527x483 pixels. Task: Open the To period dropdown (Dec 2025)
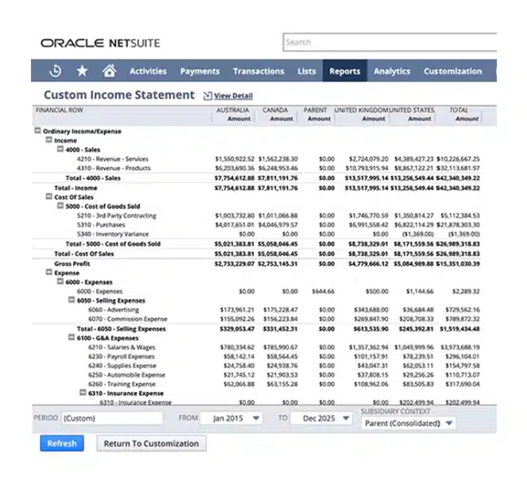point(320,418)
